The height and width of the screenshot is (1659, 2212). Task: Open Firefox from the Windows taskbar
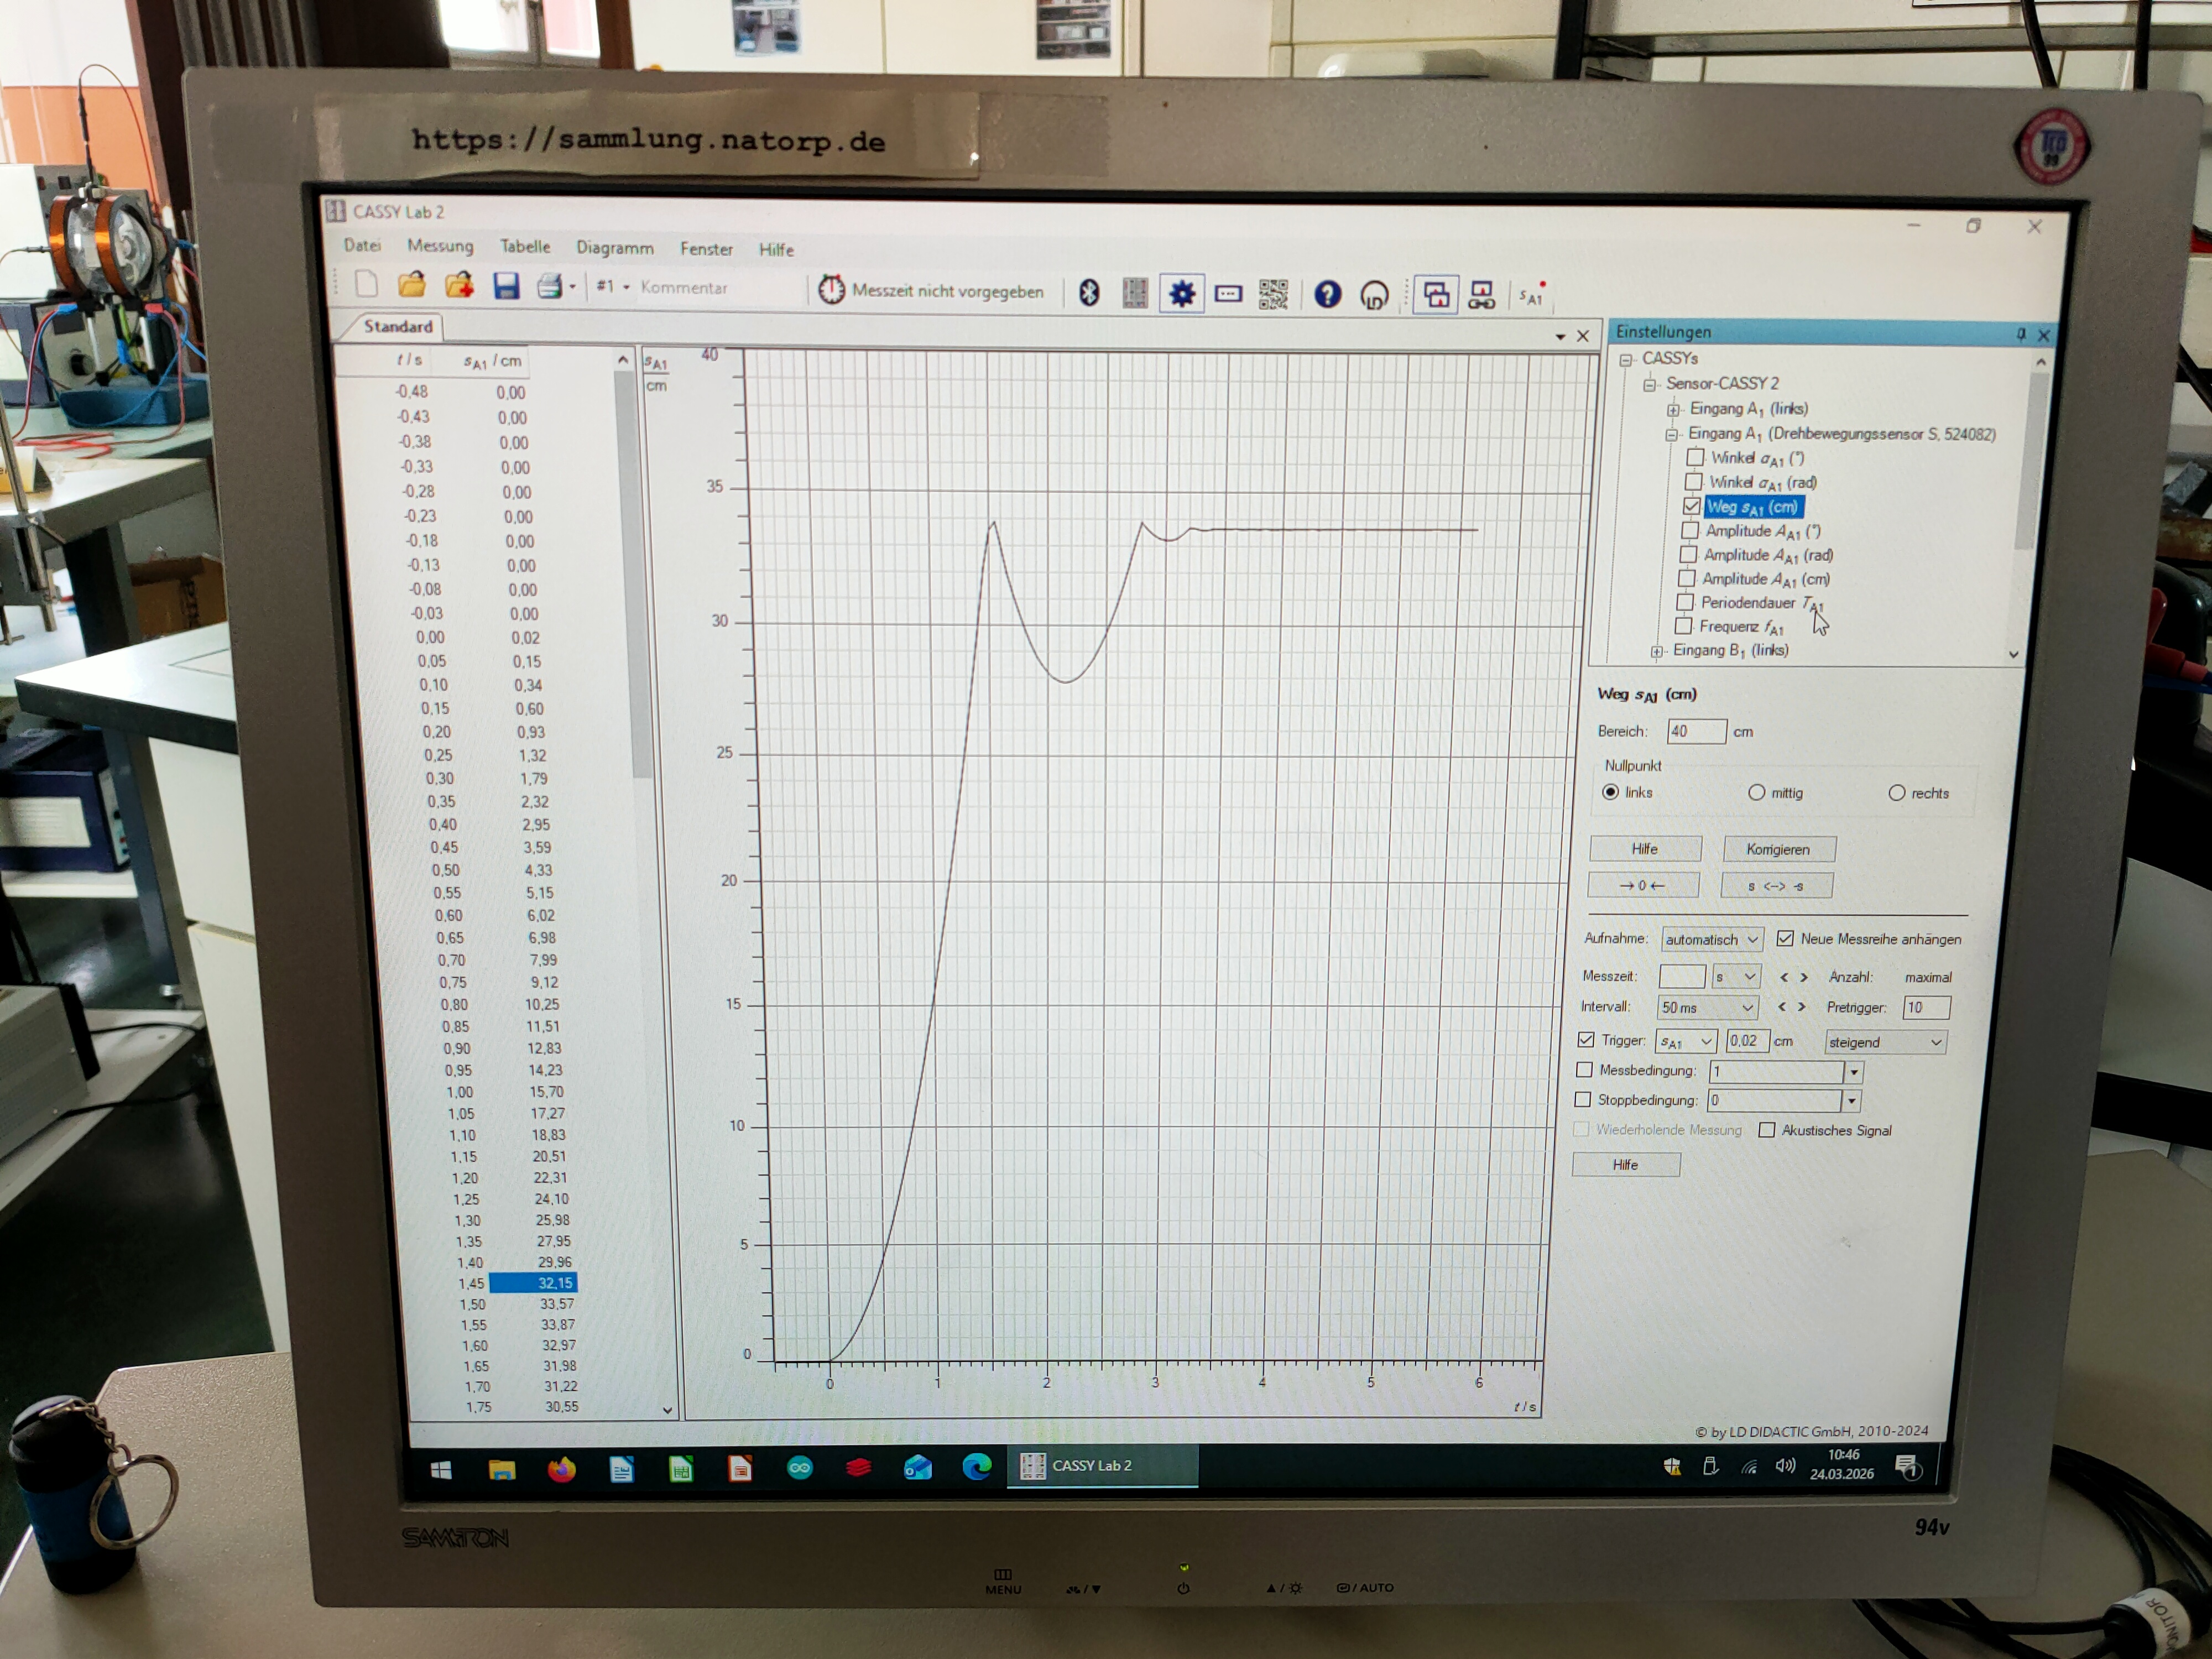point(561,1469)
